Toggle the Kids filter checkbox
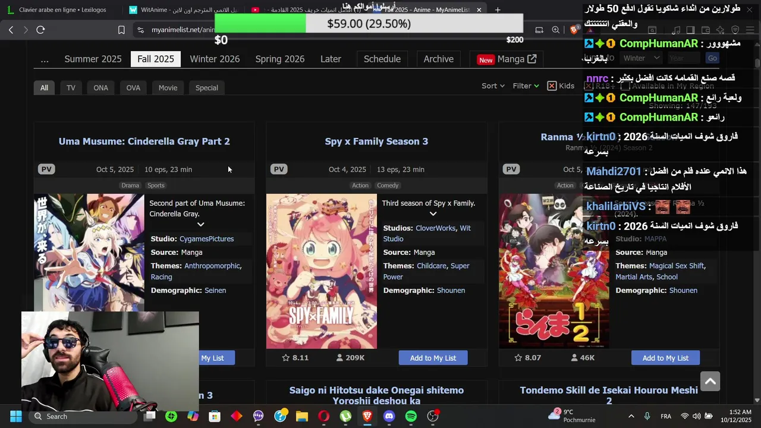Screen dimensions: 761x428 [x=552, y=86]
